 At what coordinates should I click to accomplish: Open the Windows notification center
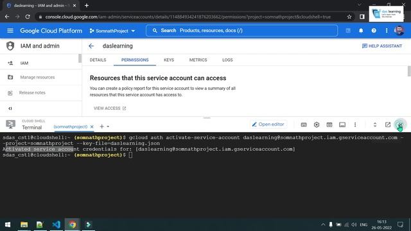[400, 225]
